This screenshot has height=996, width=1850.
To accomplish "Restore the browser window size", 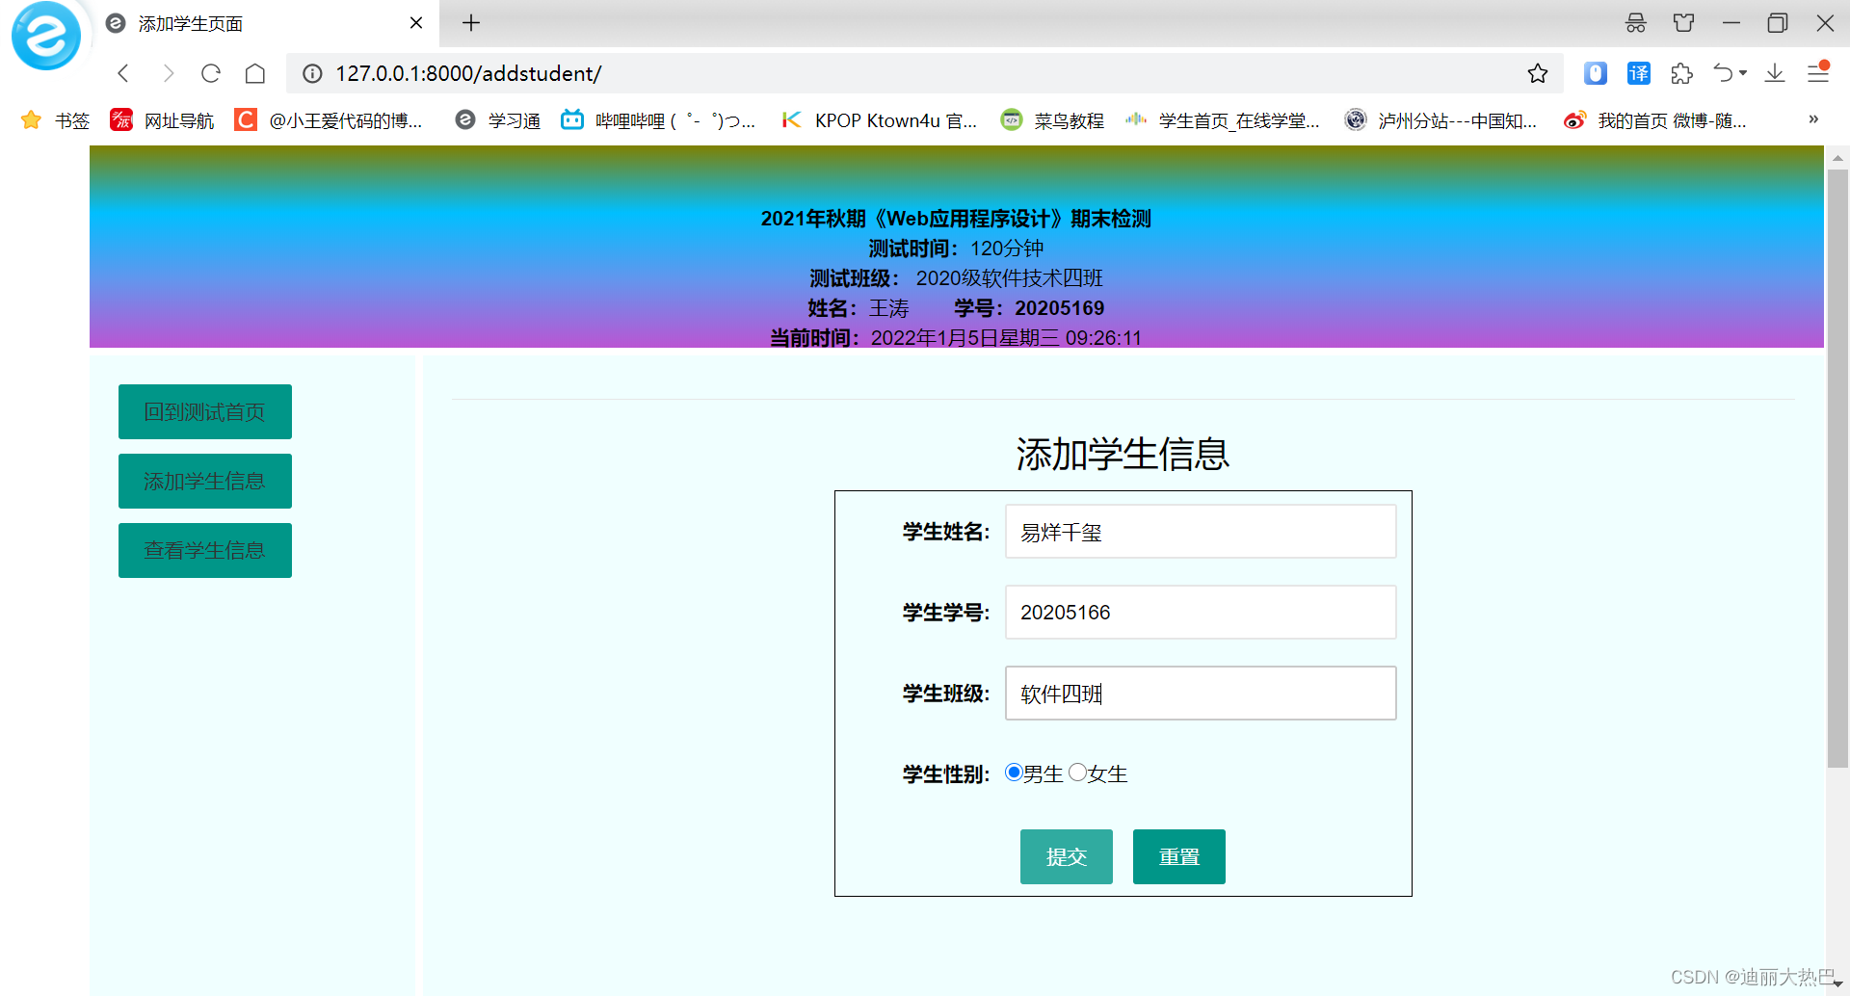I will pyautogui.click(x=1778, y=23).
